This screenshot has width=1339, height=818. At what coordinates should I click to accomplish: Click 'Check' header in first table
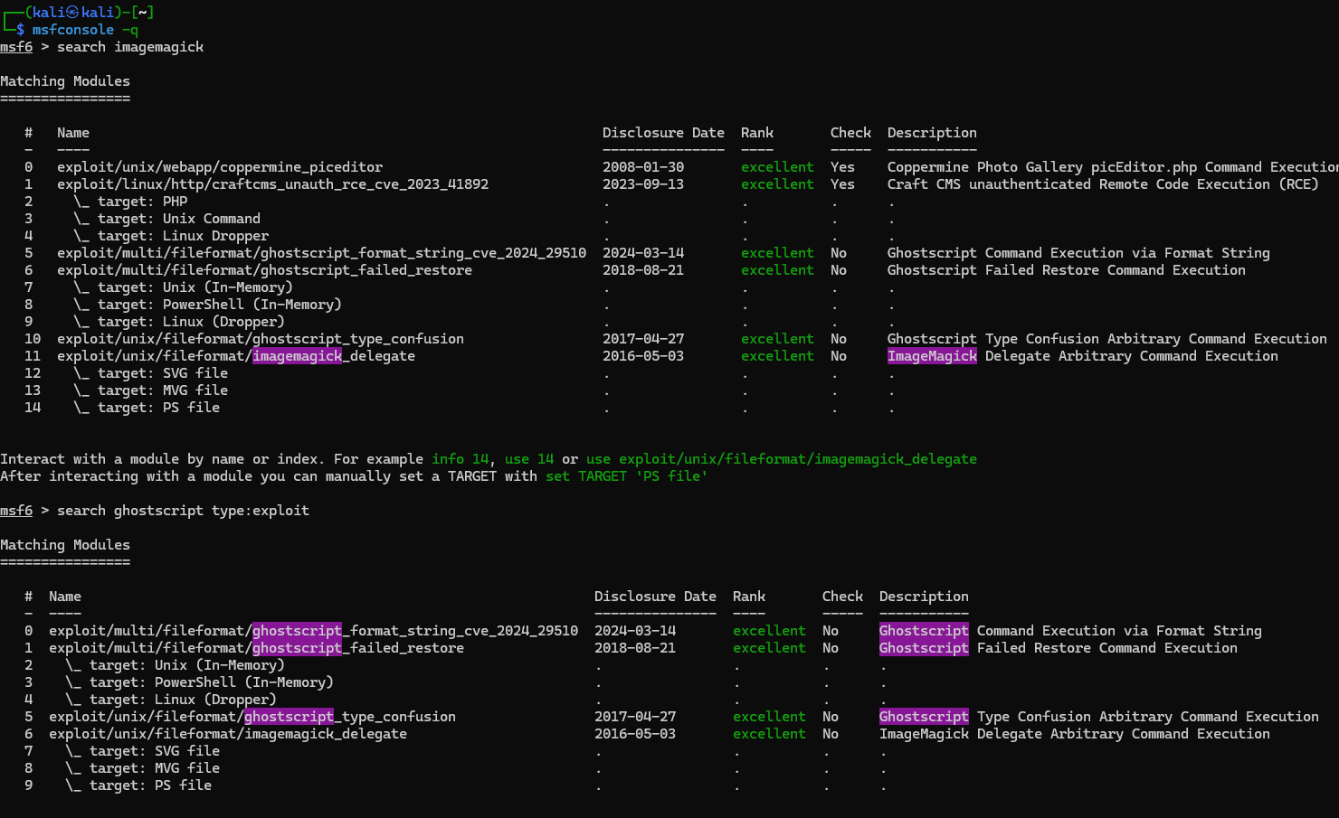850,133
